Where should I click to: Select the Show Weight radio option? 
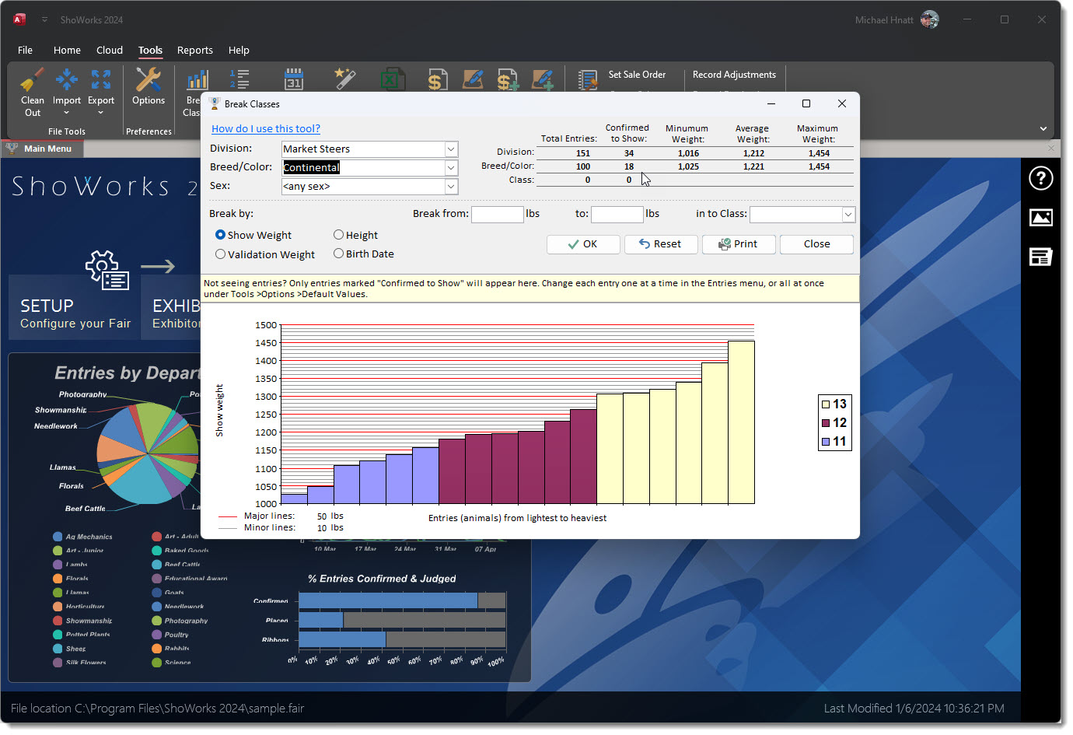pyautogui.click(x=220, y=235)
